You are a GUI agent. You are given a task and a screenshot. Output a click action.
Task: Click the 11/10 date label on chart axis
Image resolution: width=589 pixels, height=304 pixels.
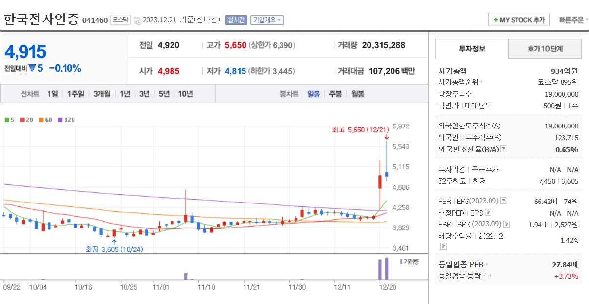coord(206,287)
